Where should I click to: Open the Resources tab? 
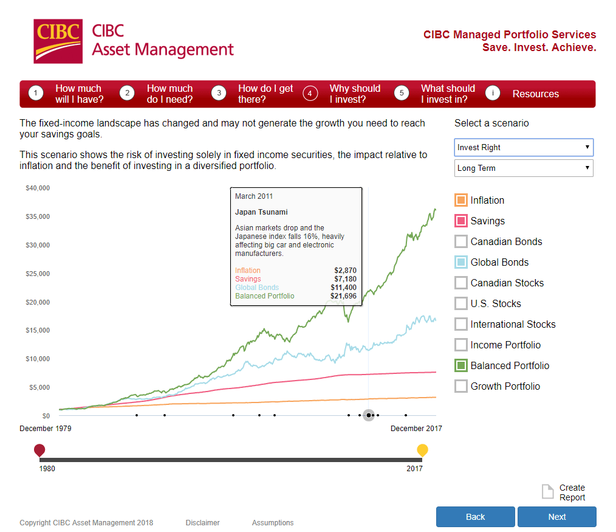tap(535, 94)
